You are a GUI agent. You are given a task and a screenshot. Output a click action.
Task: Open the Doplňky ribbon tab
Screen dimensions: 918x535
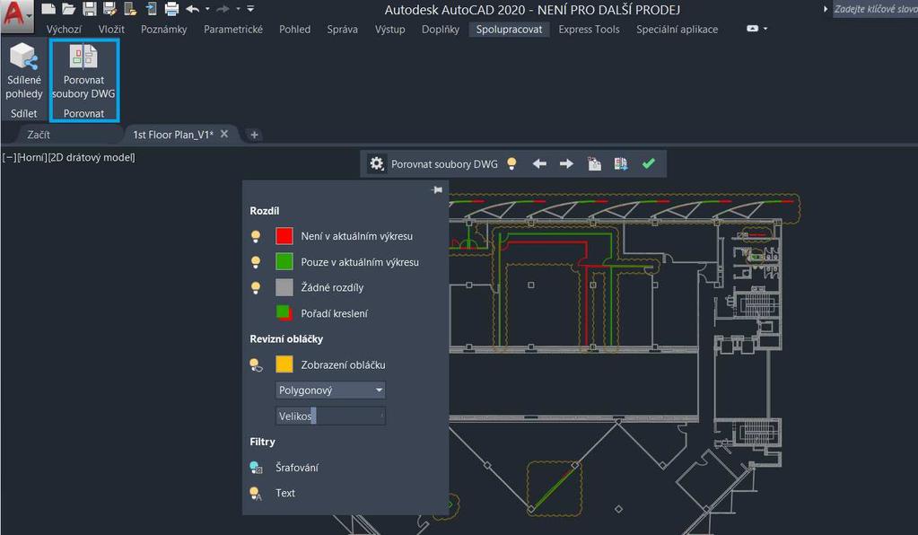point(441,30)
